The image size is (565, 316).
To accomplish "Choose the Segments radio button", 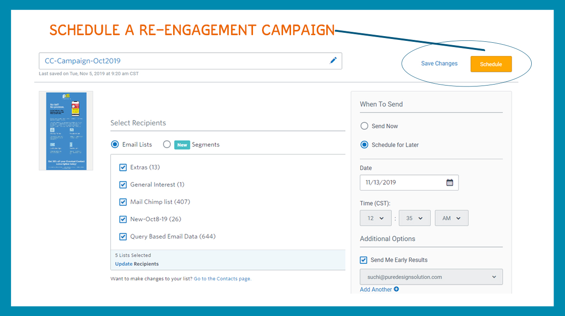I will [166, 144].
